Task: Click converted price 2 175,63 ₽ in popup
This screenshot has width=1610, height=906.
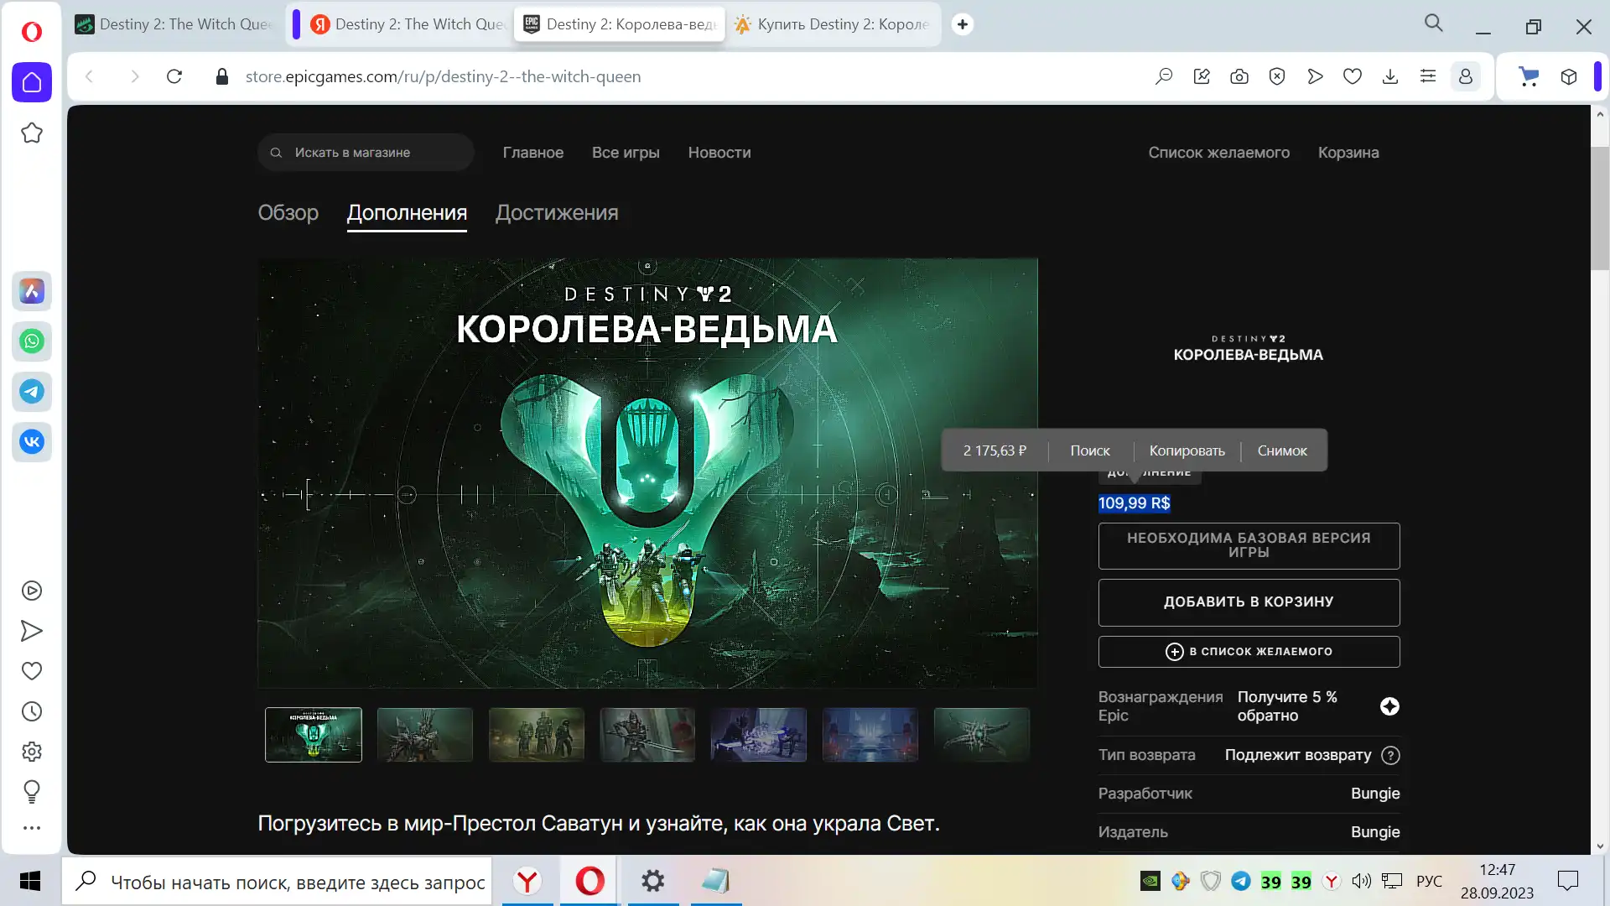Action: point(995,450)
